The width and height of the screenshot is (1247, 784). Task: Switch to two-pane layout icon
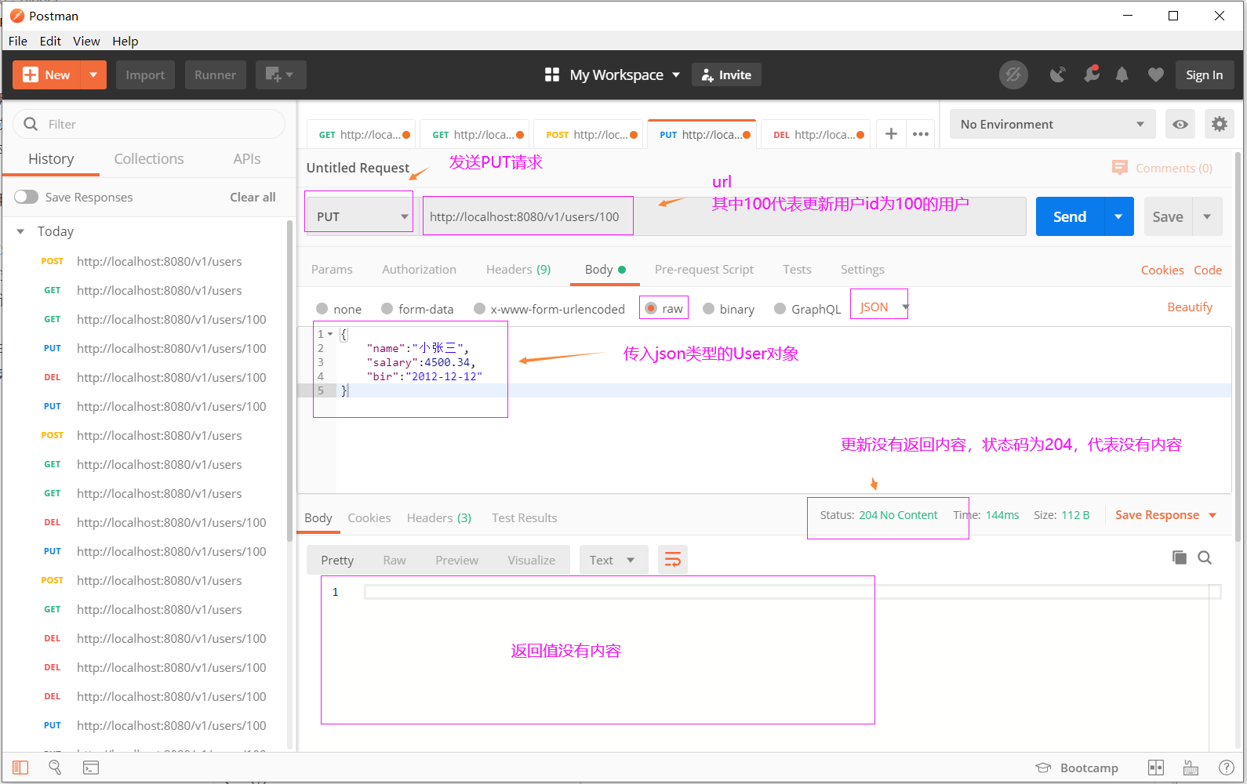(x=1156, y=768)
